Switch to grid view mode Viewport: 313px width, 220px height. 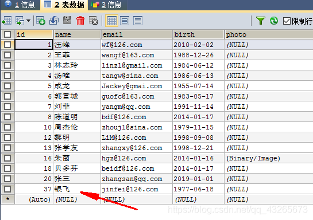112,21
